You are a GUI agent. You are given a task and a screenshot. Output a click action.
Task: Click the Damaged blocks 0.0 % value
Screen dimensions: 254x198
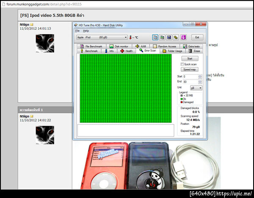[196, 112]
